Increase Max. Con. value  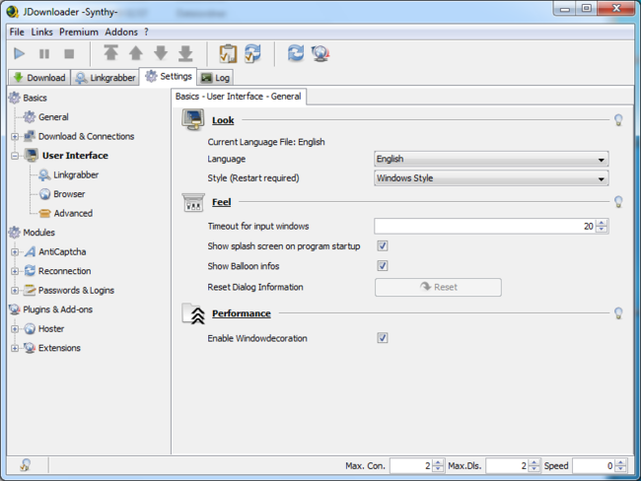[x=438, y=462]
